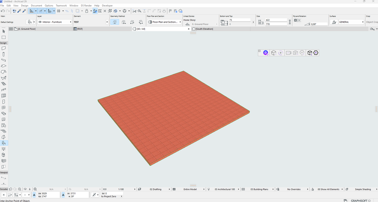Select the Arrow tool in the toolbox
Screen dimensions: 378x202
click(4, 31)
